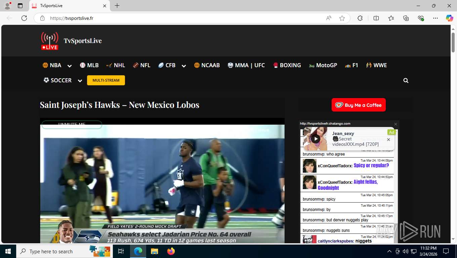Open the MotoGP section
Screen dimensions: 457x258
[323, 65]
